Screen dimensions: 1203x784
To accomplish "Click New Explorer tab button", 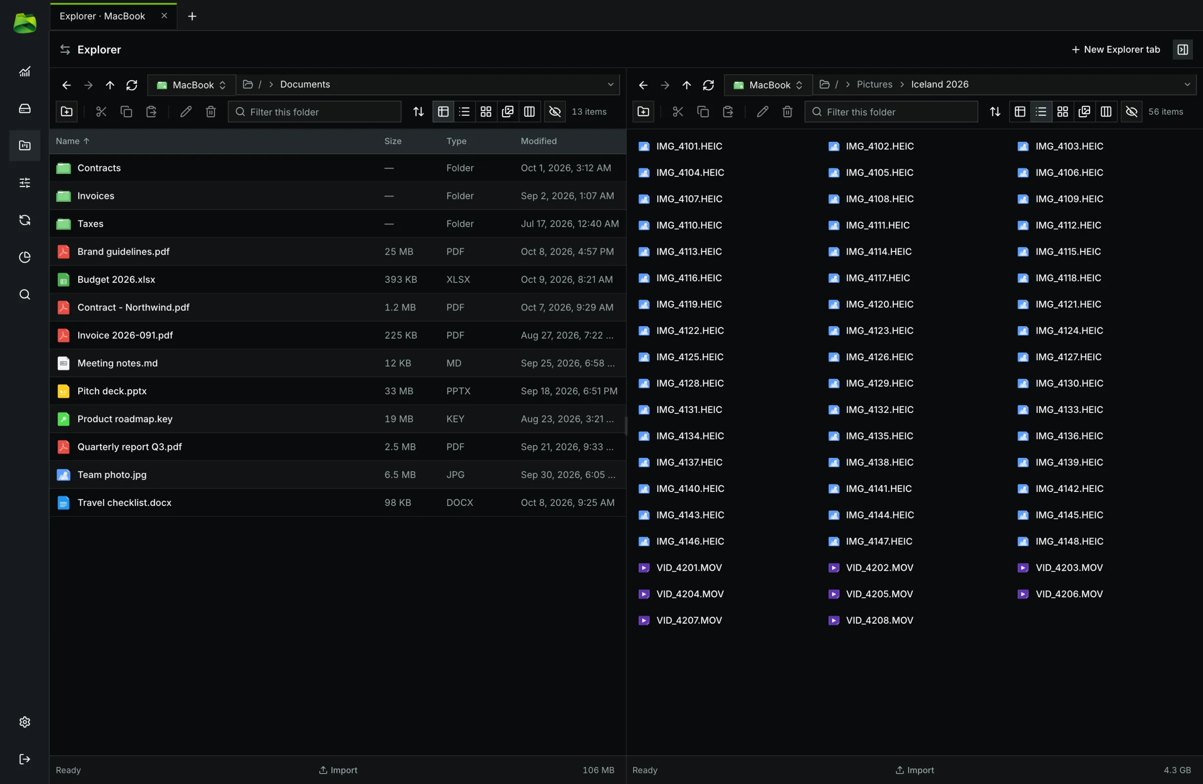I will click(x=1115, y=50).
